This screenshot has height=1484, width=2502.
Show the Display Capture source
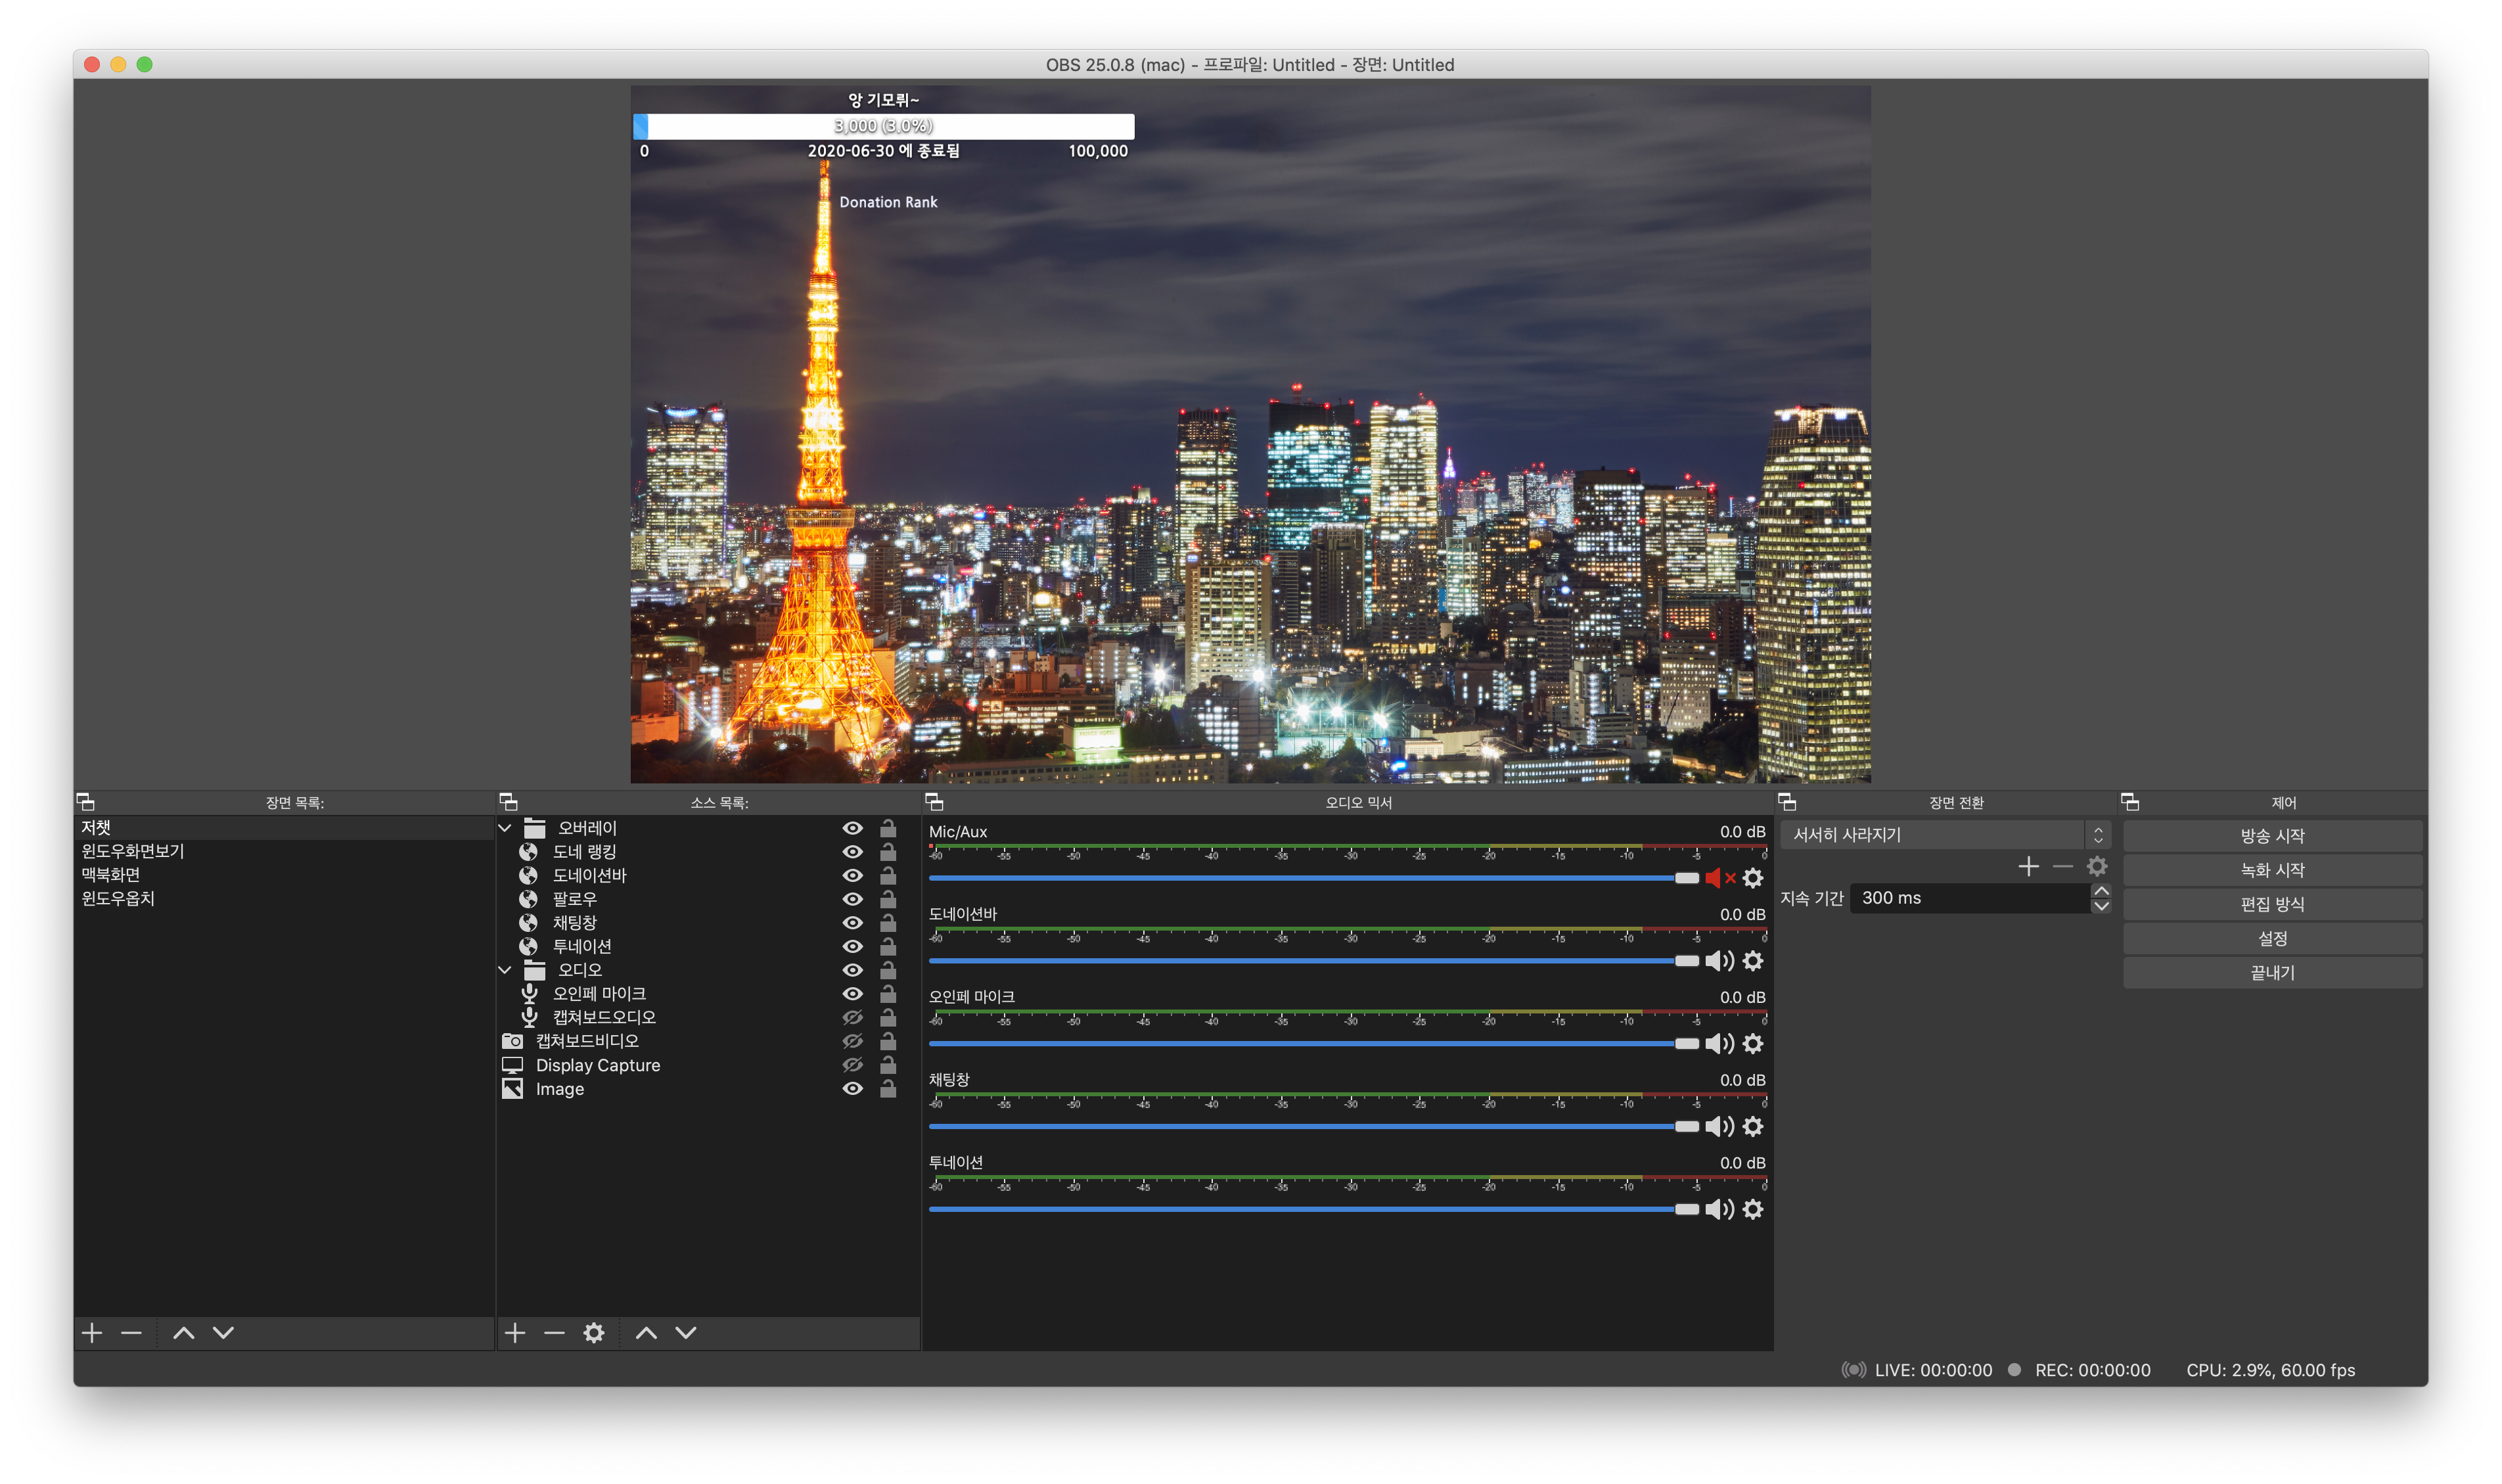click(x=853, y=1065)
